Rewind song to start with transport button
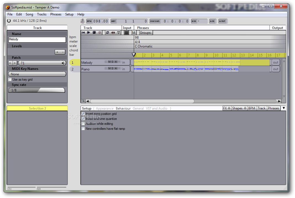 pyautogui.click(x=83, y=33)
